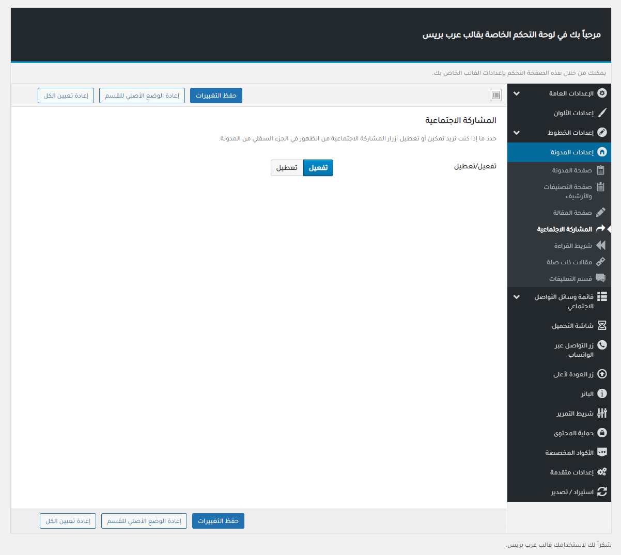The height and width of the screenshot is (555, 621).
Task: Click the WhatsApp contact button phone icon
Action: (x=602, y=345)
